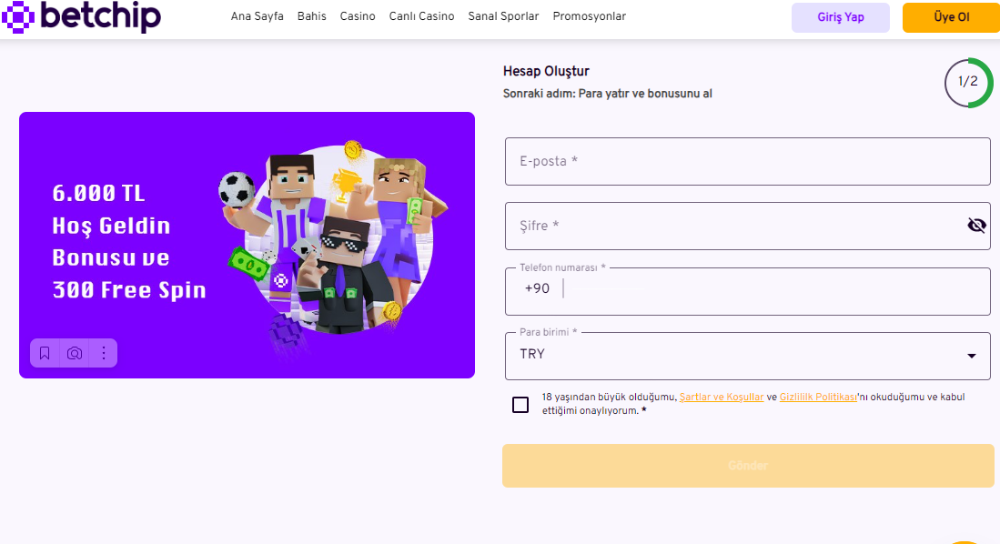Click the Üye Ol button
Image resolution: width=1000 pixels, height=544 pixels.
(x=951, y=17)
